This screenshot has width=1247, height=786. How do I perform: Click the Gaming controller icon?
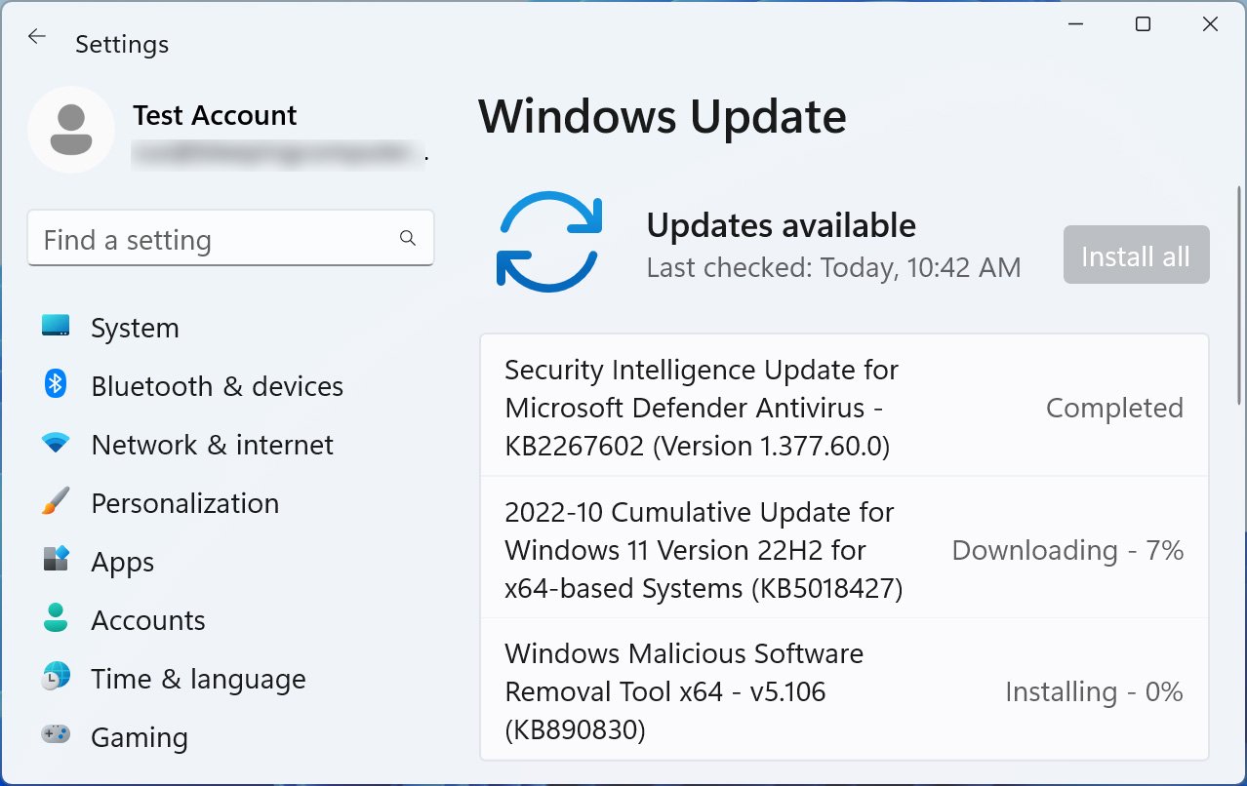point(56,734)
